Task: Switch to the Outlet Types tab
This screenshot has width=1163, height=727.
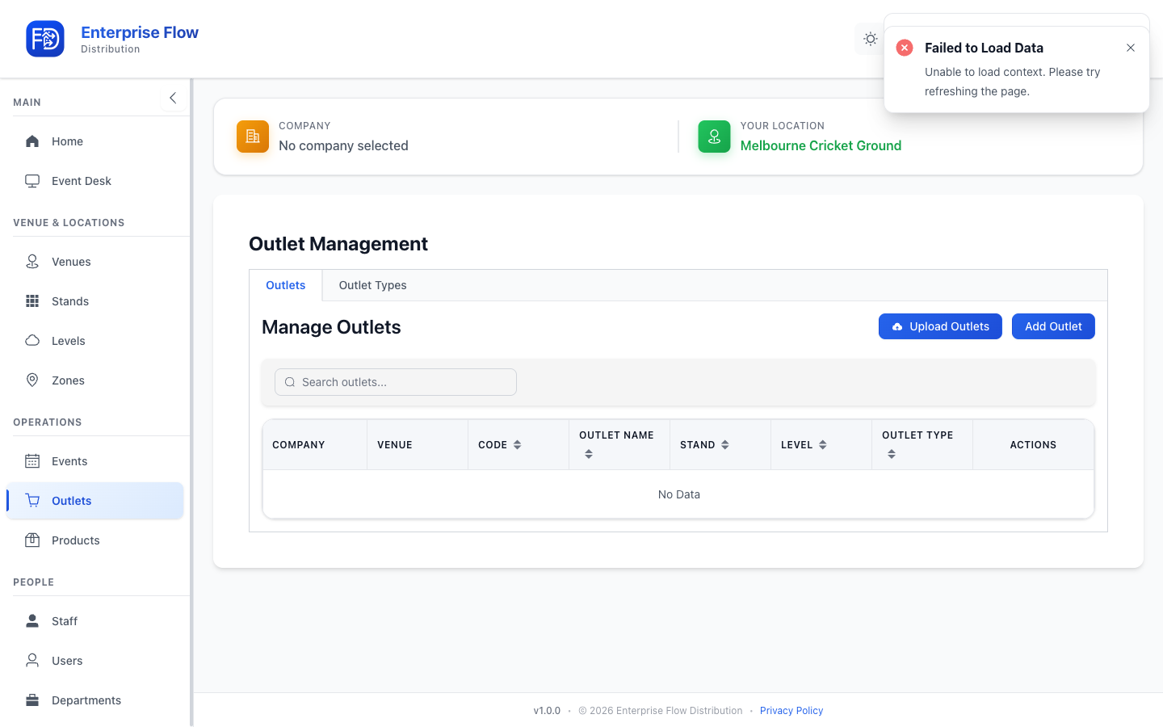Action: (x=372, y=285)
